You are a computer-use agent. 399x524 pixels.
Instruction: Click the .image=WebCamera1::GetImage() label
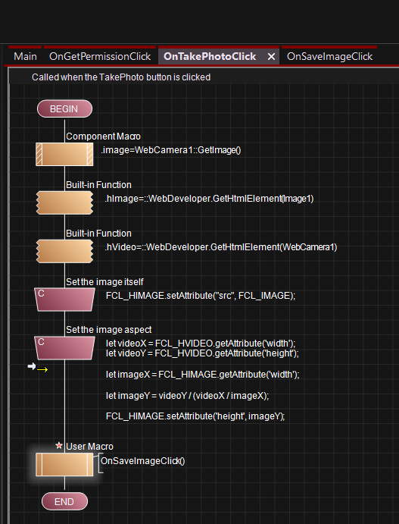(171, 150)
